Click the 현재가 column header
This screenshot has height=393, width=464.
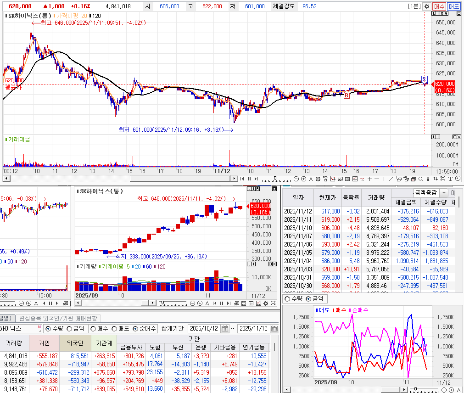328,197
